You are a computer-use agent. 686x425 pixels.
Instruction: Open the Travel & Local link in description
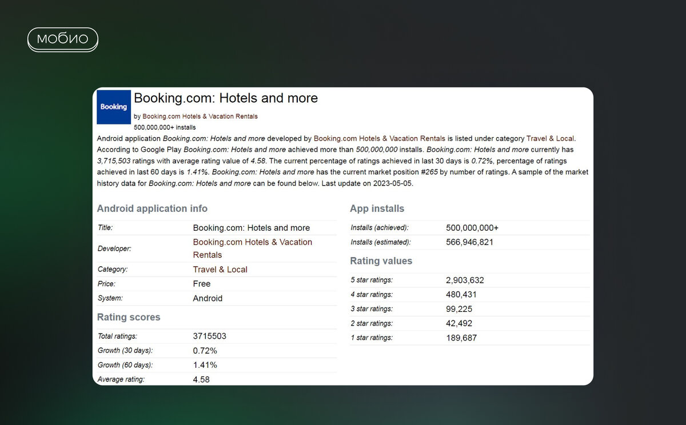tap(550, 138)
